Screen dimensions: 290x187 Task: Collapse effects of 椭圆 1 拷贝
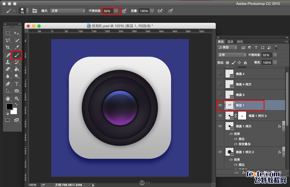click(284, 126)
